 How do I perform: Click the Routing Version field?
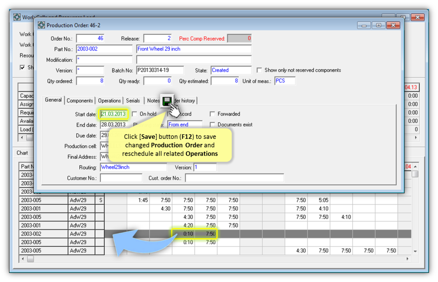click(x=205, y=167)
